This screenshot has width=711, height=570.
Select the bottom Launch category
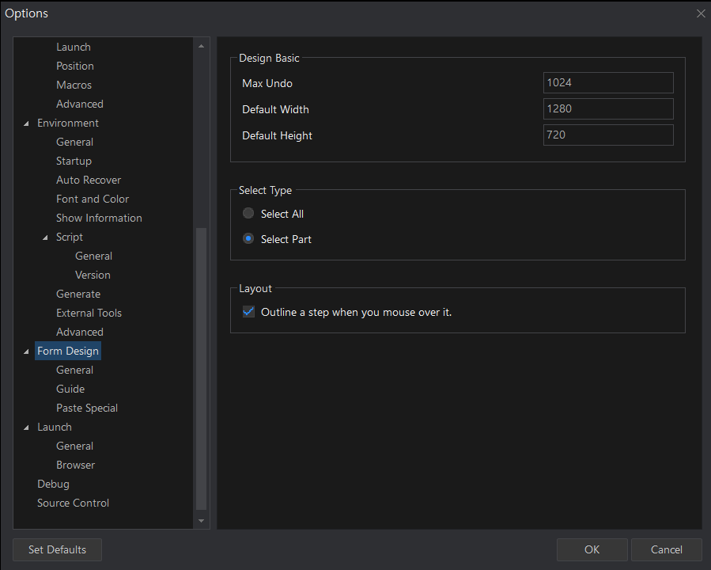55,427
